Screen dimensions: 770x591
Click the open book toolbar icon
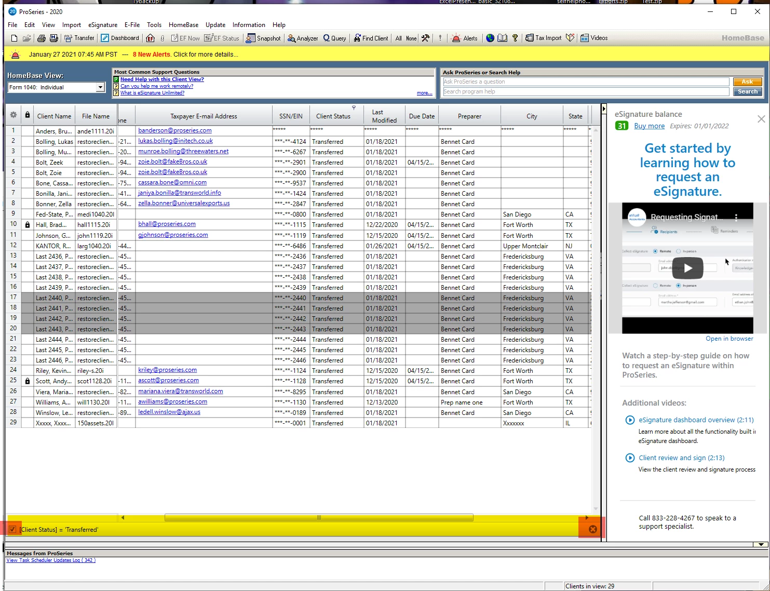503,38
